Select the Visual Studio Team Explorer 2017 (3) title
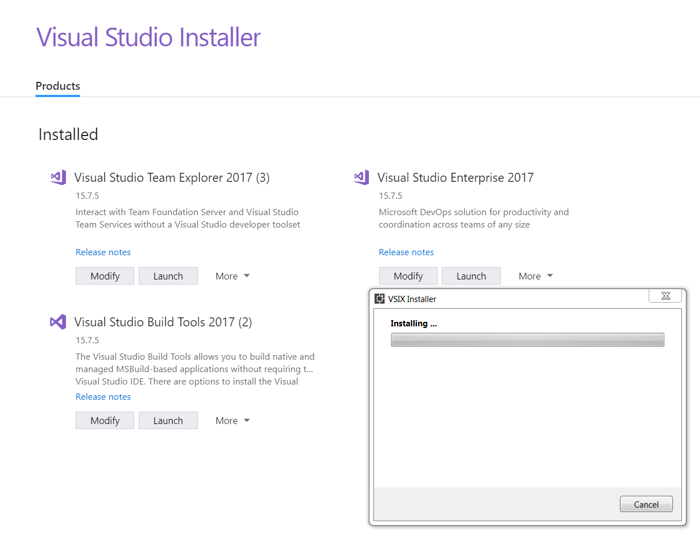The width and height of the screenshot is (700, 533). click(172, 177)
